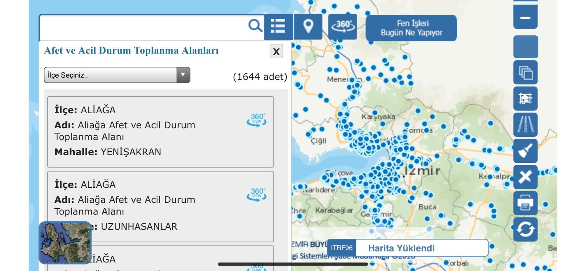Click the broom clear icon
This screenshot has height=271, width=586.
point(525,151)
